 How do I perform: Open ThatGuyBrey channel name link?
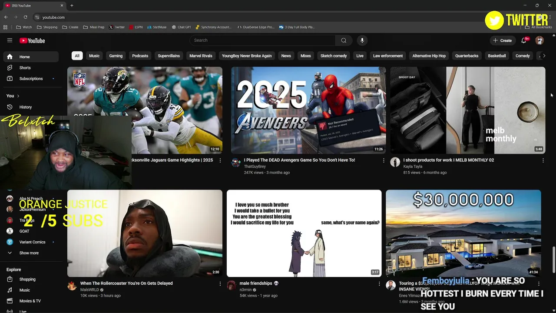click(255, 166)
